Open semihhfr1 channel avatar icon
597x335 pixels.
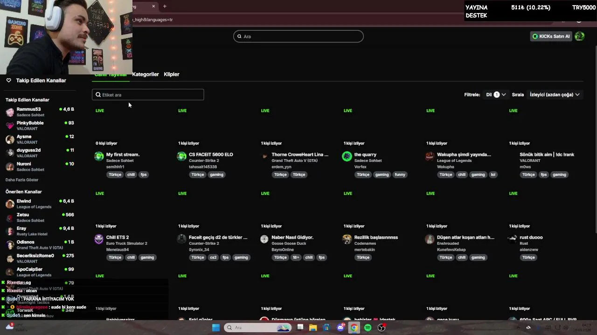pos(99,156)
